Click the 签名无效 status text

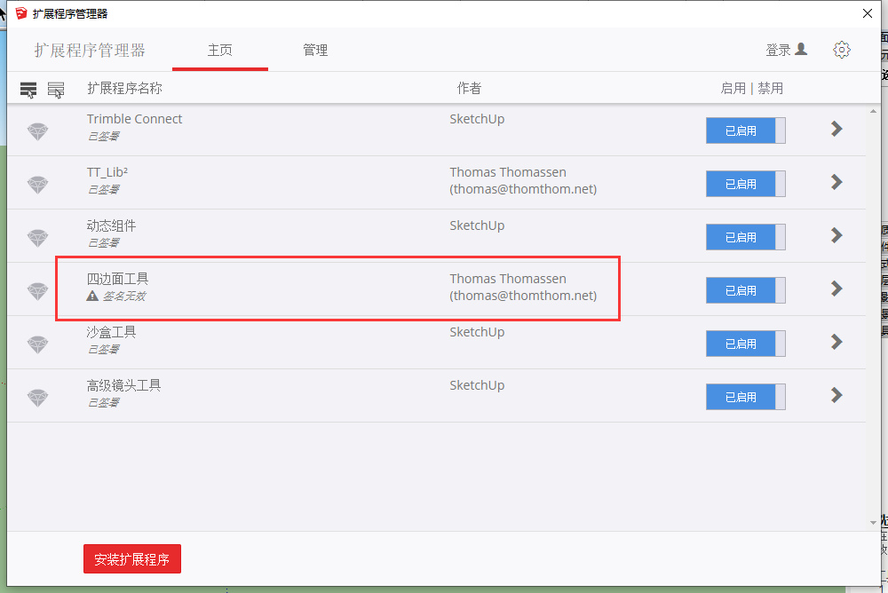124,296
